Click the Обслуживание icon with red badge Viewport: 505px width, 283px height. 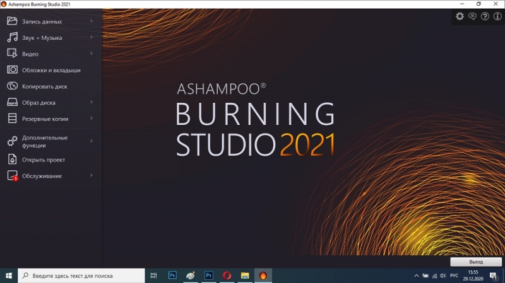tap(12, 176)
